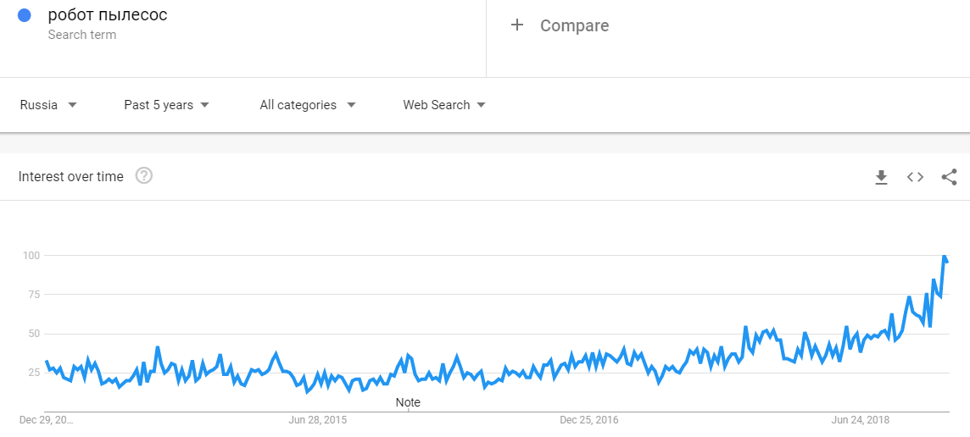
Task: Click the Search term subtitle label
Action: [82, 35]
